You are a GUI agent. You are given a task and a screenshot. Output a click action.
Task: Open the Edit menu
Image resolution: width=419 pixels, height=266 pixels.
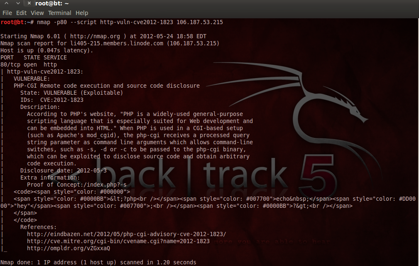click(21, 13)
